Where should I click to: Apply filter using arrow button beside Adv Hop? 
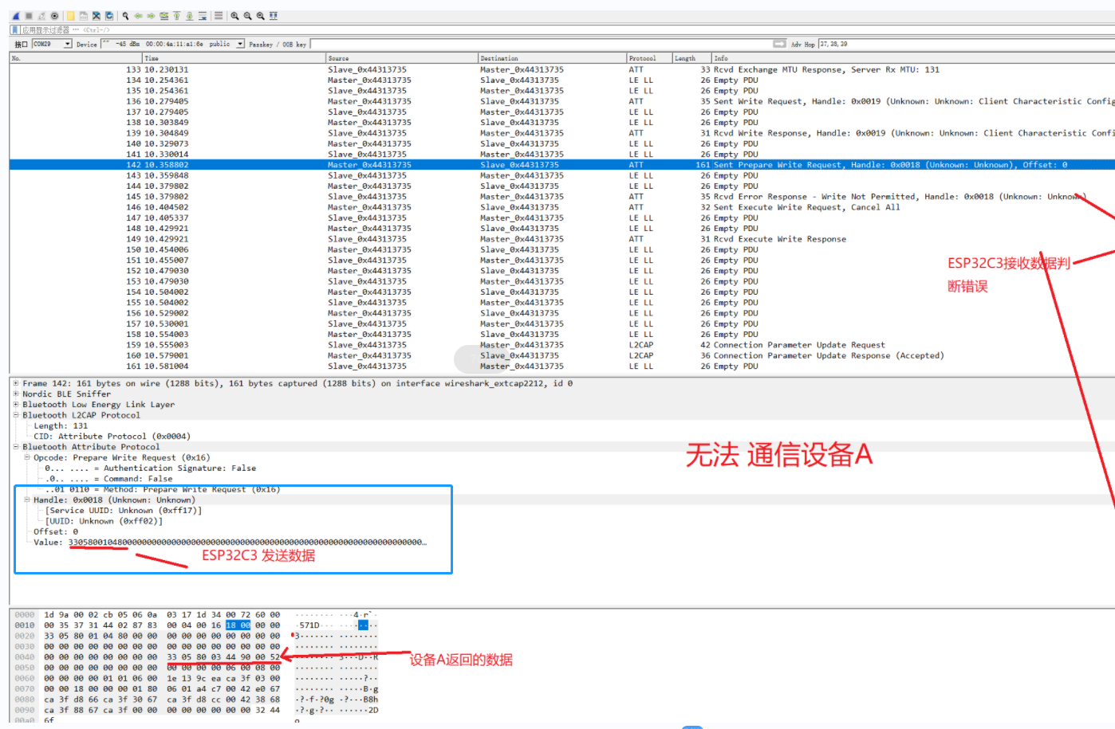pos(779,44)
